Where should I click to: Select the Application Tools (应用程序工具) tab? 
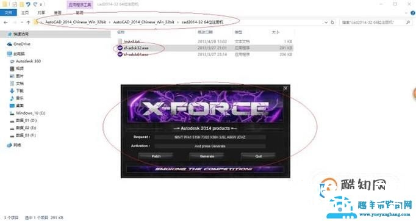click(79, 4)
